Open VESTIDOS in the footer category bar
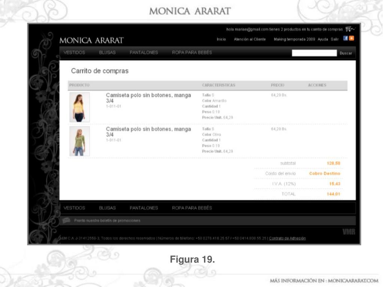This screenshot has height=287, width=383. [74, 208]
